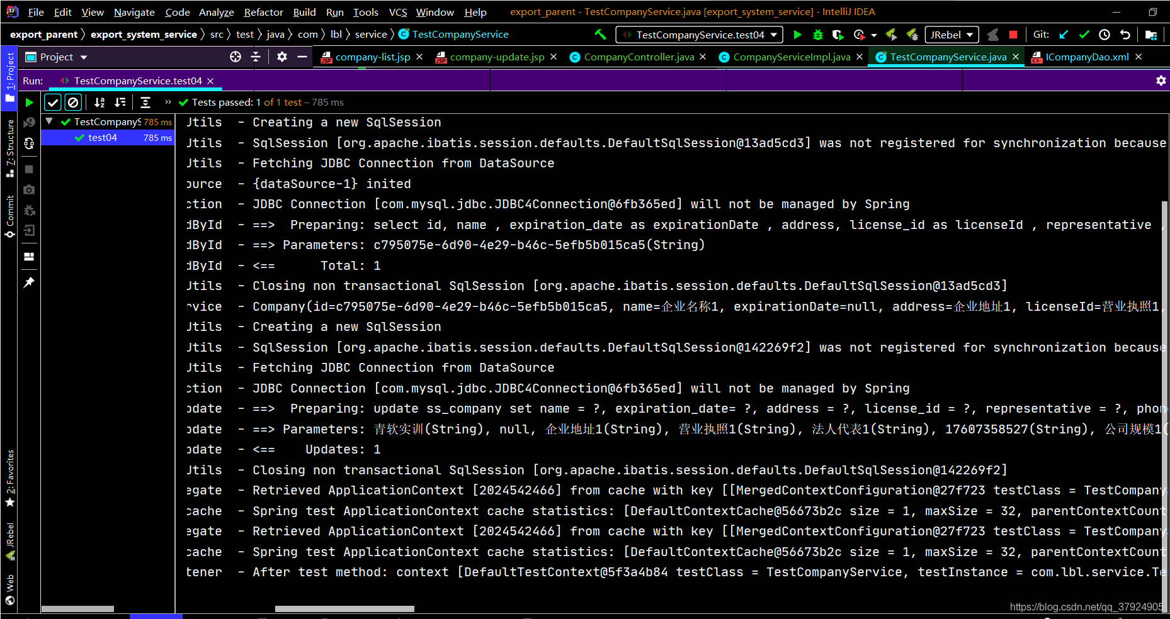Run TestCompanyService.test04 with the green play icon
Viewport: 1170px width, 619px height.
(x=797, y=35)
